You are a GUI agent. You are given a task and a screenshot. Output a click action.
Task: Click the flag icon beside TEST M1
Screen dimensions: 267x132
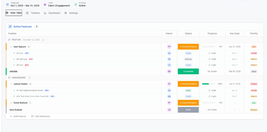9,40
